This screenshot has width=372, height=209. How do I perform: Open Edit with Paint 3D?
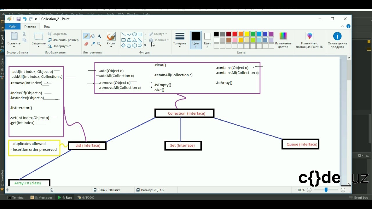[x=310, y=40]
